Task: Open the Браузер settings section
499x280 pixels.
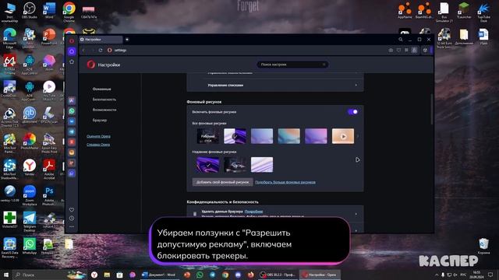Action: 100,121
